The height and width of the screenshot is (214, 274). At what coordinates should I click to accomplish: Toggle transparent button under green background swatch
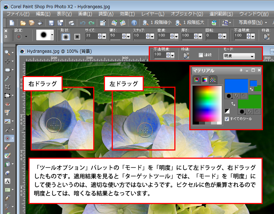[257, 111]
